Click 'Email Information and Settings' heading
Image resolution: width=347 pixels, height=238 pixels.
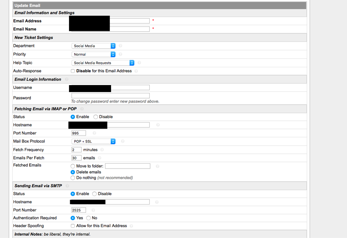[45, 13]
